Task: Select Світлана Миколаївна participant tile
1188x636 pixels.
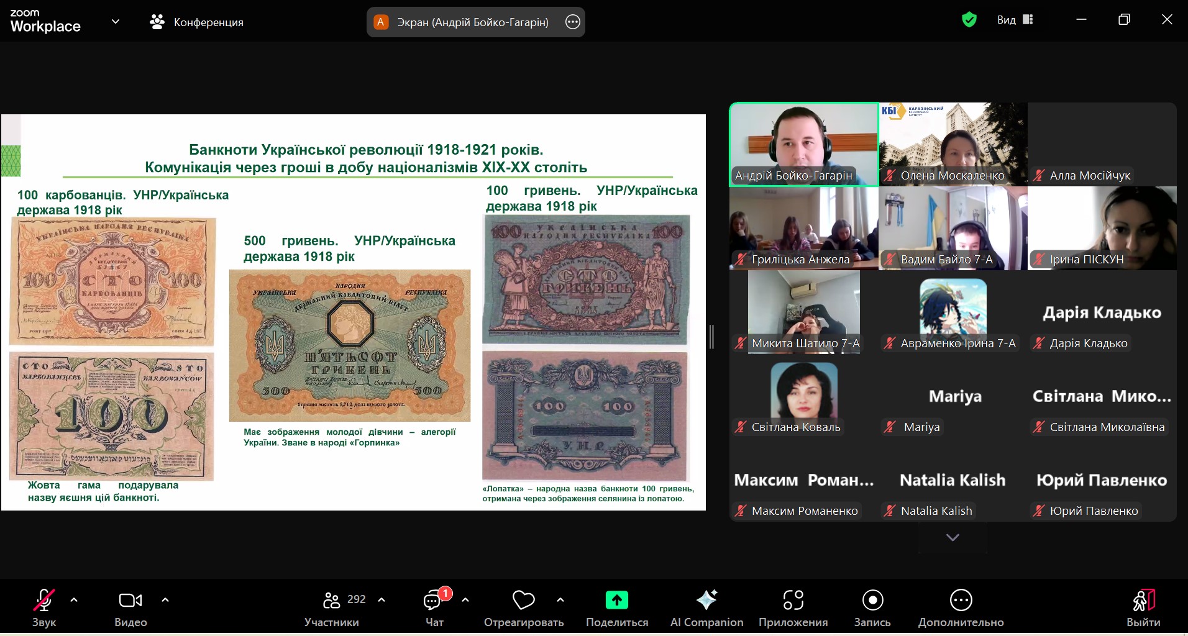Action: pyautogui.click(x=1102, y=396)
